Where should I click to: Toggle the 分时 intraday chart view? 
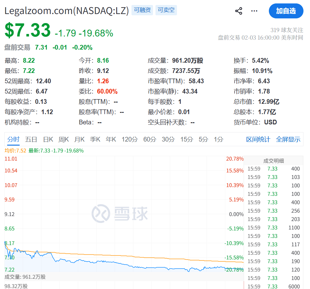13,139
